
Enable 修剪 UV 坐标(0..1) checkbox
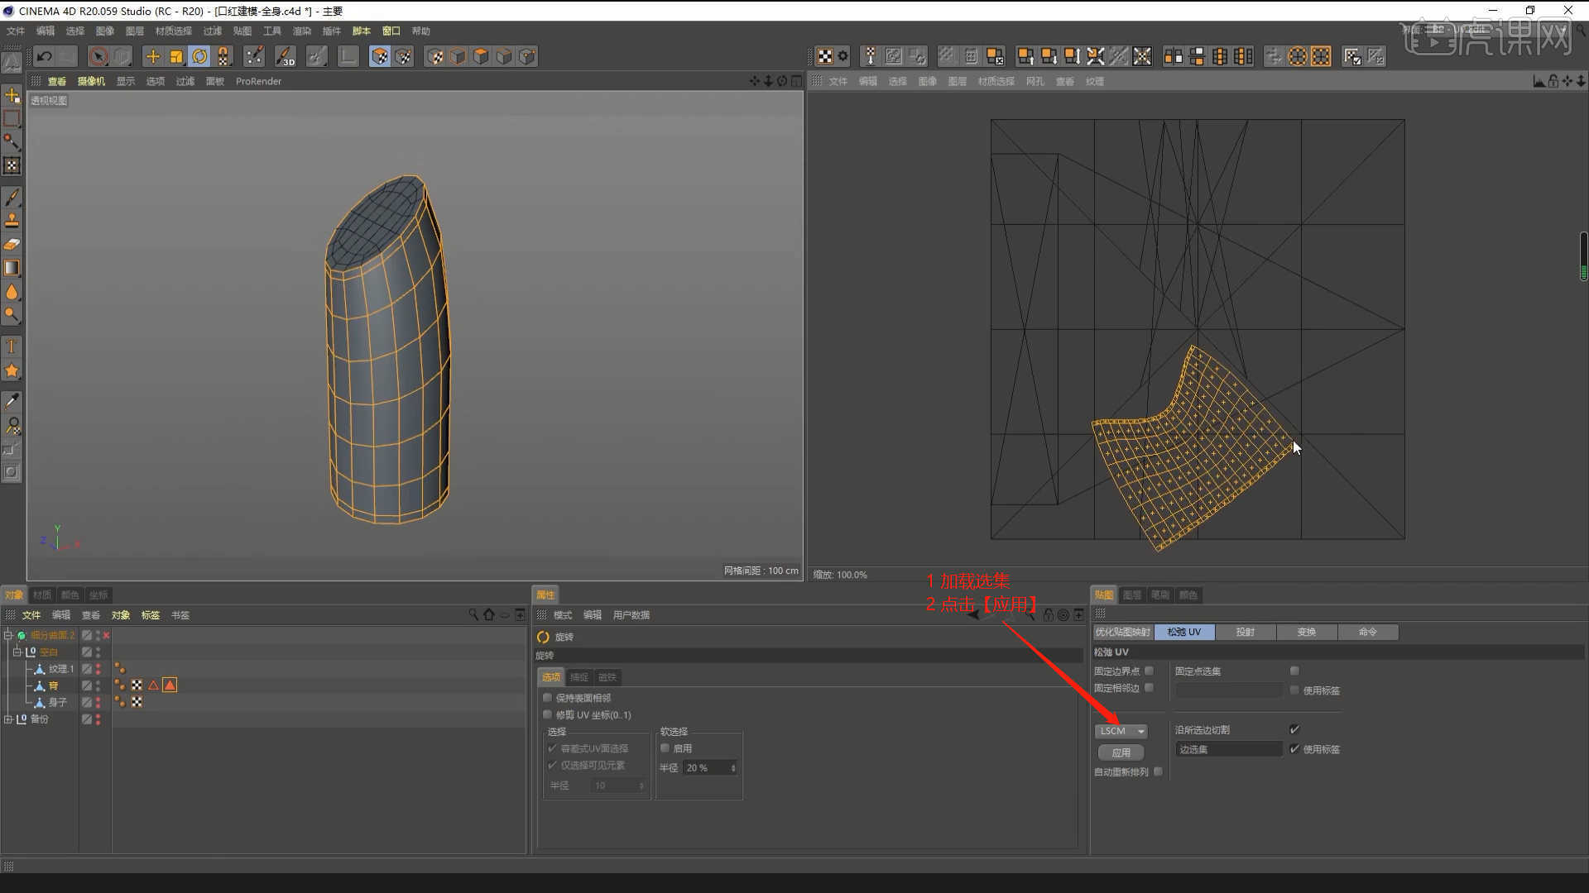pos(547,714)
